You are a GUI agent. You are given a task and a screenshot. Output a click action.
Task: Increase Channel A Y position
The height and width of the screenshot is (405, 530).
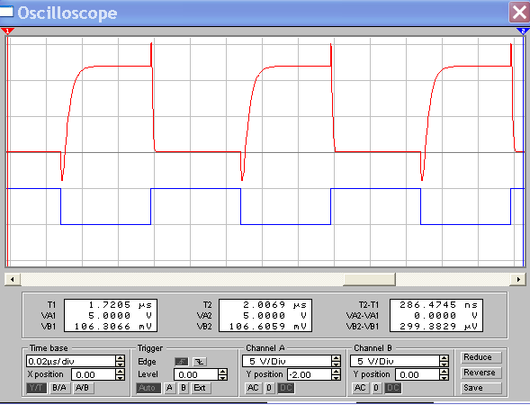tap(336, 371)
